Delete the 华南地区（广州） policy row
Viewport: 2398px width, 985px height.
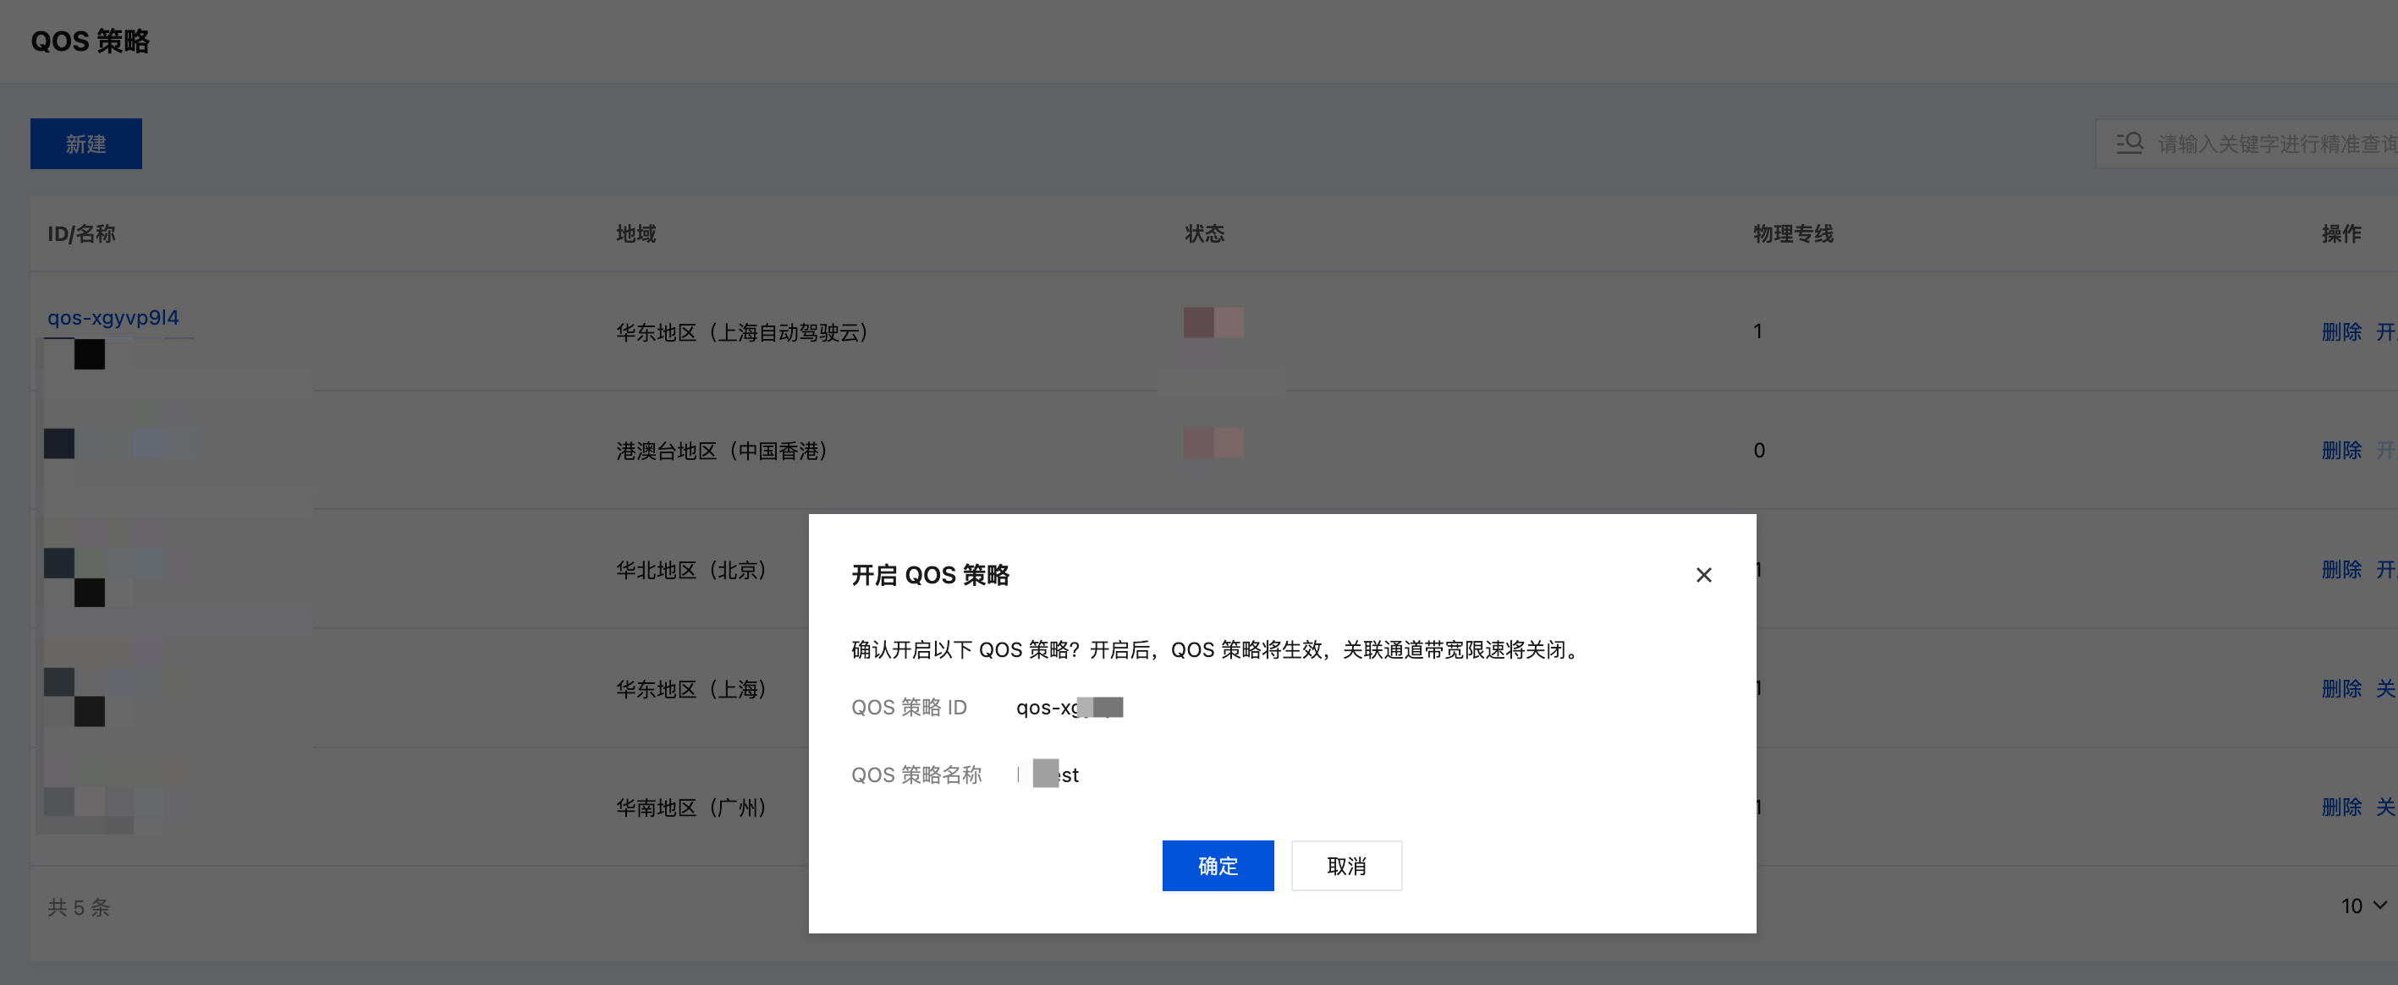pos(2341,807)
